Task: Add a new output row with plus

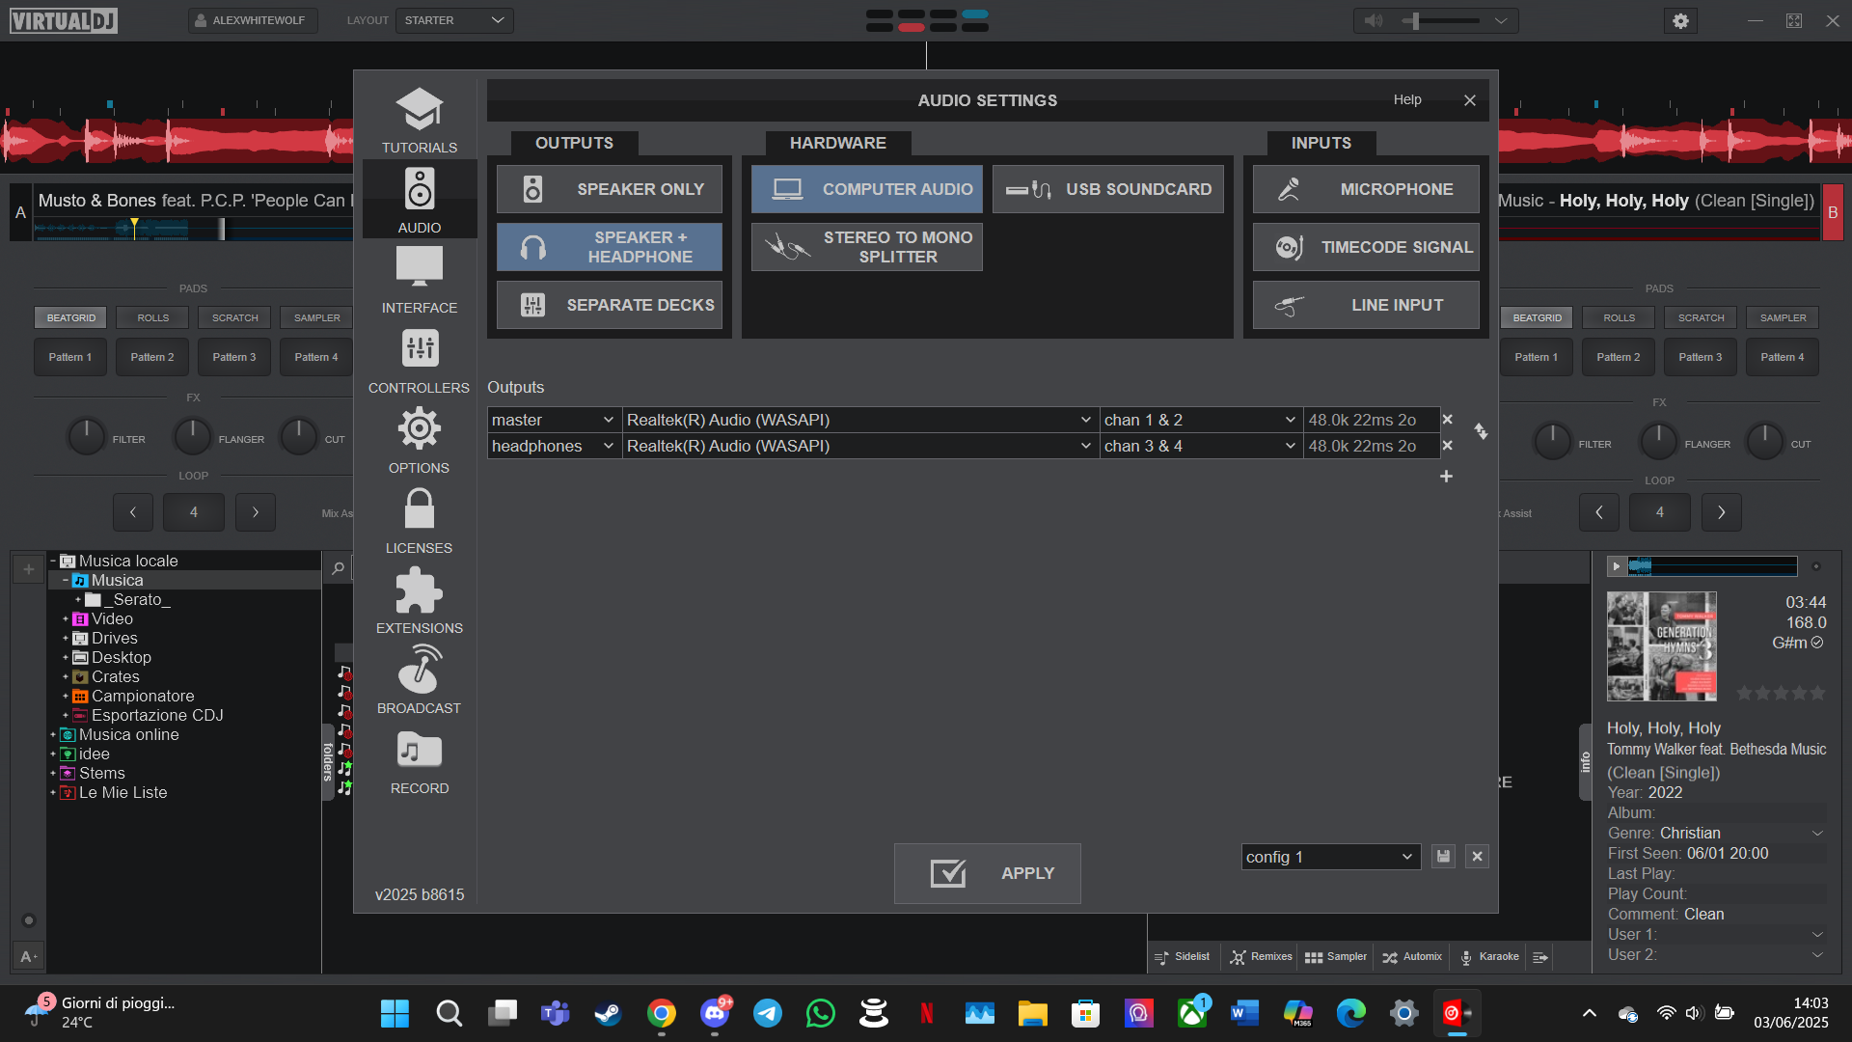Action: (x=1446, y=477)
